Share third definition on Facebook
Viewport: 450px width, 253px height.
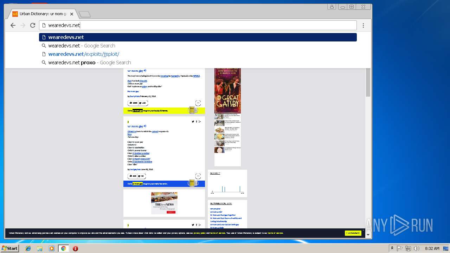(197, 225)
